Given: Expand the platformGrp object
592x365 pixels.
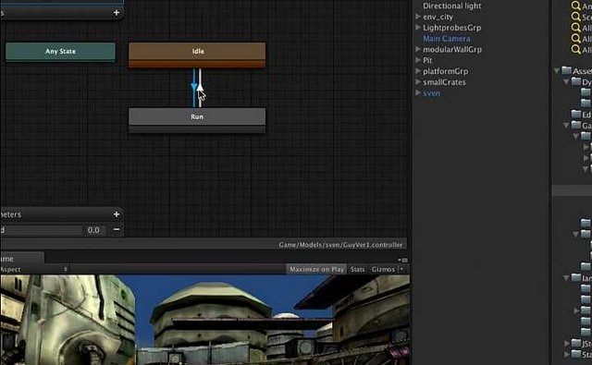Looking at the screenshot, I should coord(418,71).
